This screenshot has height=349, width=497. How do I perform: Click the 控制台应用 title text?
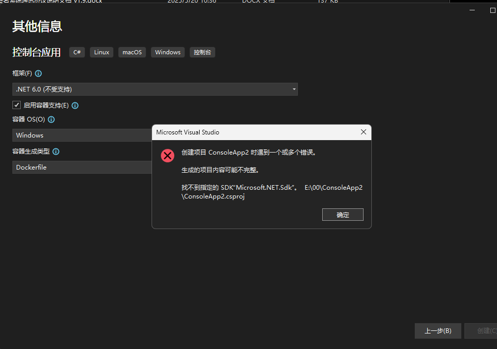pos(36,52)
